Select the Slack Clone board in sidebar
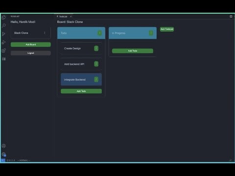235x176 pixels. [31, 33]
